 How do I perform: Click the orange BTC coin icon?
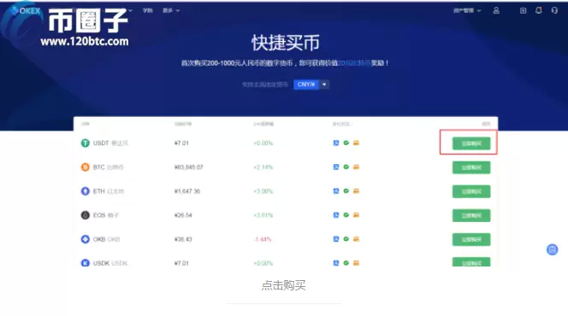[x=86, y=167]
